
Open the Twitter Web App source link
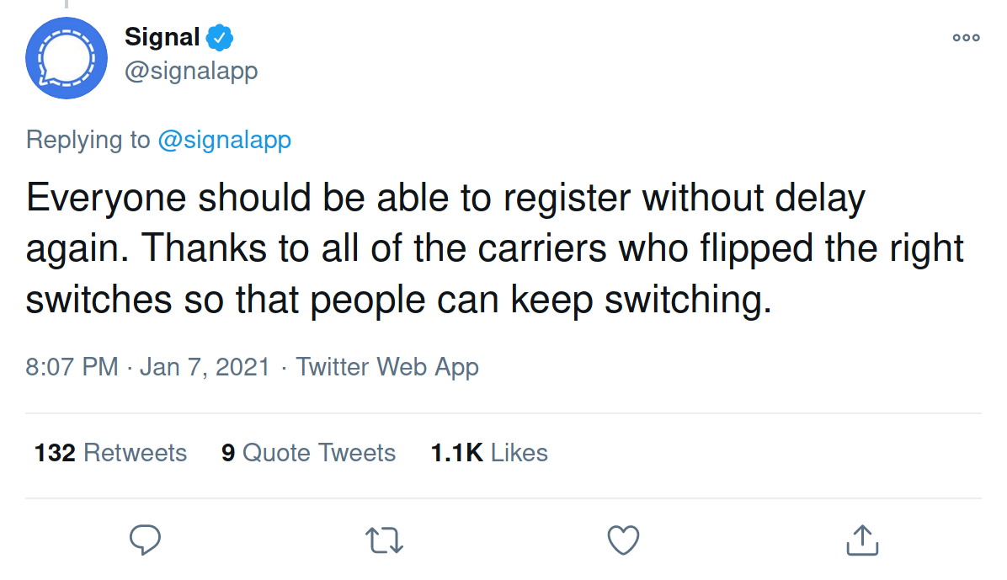pos(387,367)
